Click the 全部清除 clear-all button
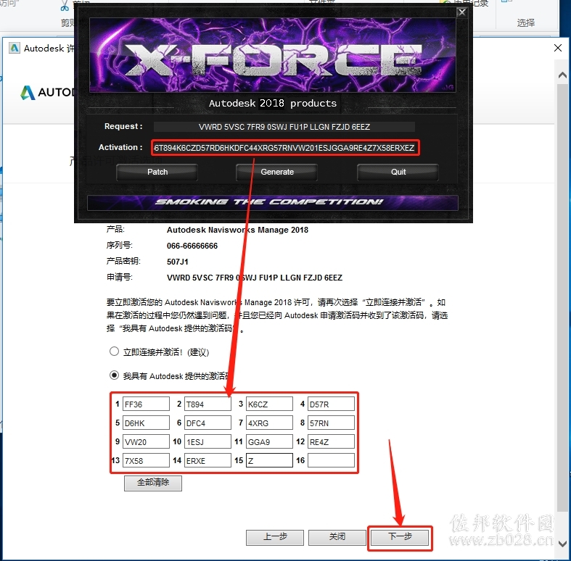This screenshot has width=571, height=561. 153,483
